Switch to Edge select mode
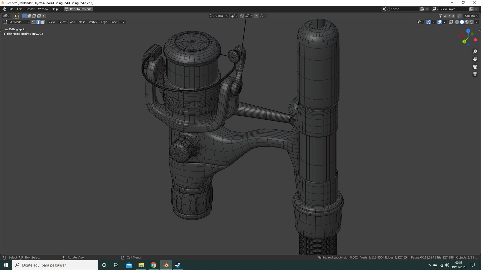481x270 pixels. tap(38, 22)
